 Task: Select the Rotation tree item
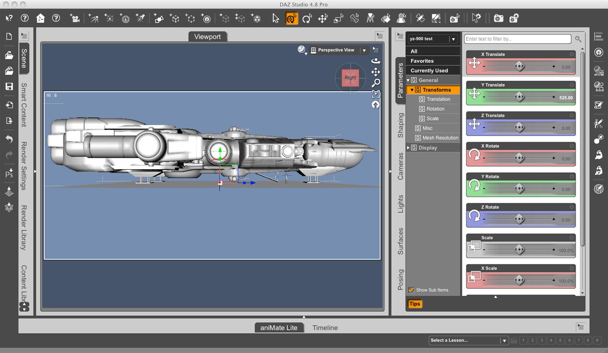pos(435,109)
